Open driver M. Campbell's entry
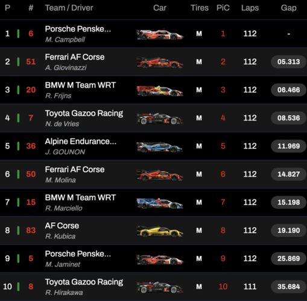Image resolution: width=307 pixels, height=301 pixels. tap(65, 39)
